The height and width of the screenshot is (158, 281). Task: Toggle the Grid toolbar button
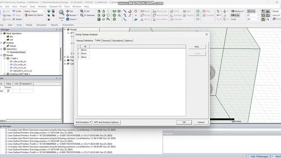[x=251, y=11]
